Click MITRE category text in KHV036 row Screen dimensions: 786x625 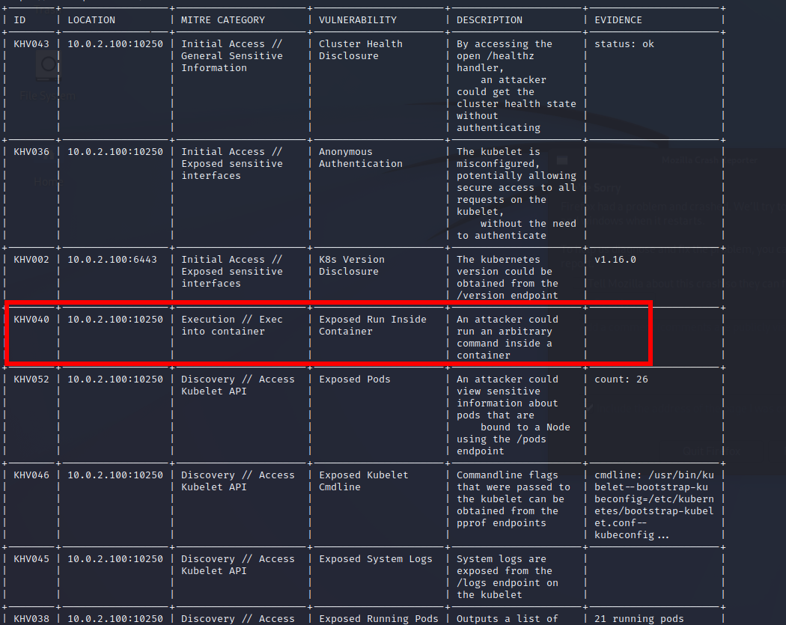tap(231, 164)
